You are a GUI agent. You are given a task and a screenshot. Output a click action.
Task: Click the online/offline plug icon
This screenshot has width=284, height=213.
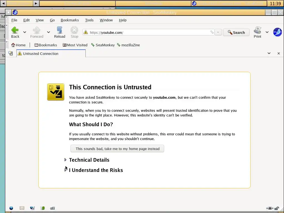click(x=270, y=208)
